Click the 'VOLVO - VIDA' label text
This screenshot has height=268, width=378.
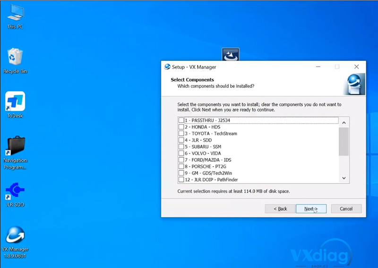point(206,153)
